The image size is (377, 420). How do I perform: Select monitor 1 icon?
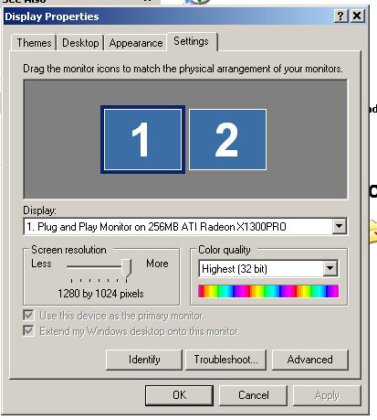point(142,140)
